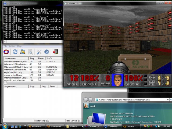Click the exit door icon
The image size is (172, 129).
pyautogui.click(x=55, y=52)
